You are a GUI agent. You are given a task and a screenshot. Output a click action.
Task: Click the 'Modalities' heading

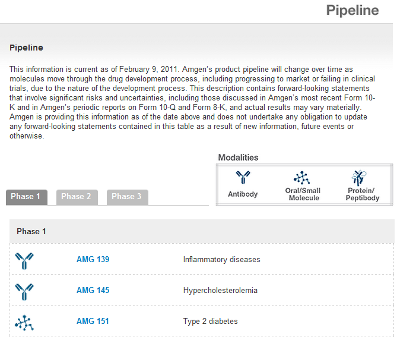point(238,158)
